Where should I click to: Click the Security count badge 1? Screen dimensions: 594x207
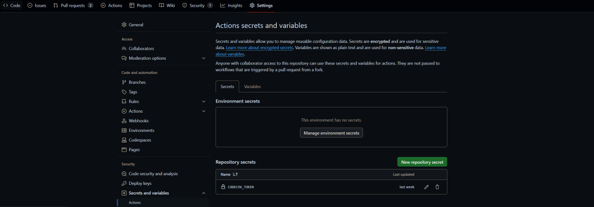[x=210, y=5]
